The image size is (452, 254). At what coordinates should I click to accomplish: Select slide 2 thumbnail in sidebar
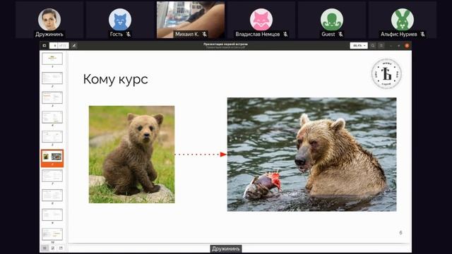(52, 78)
